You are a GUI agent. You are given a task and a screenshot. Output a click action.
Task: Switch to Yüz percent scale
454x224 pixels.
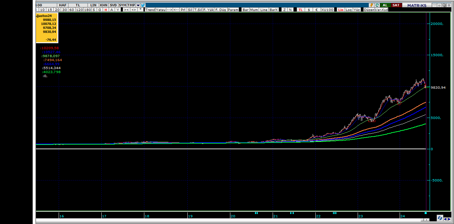click(x=356, y=10)
